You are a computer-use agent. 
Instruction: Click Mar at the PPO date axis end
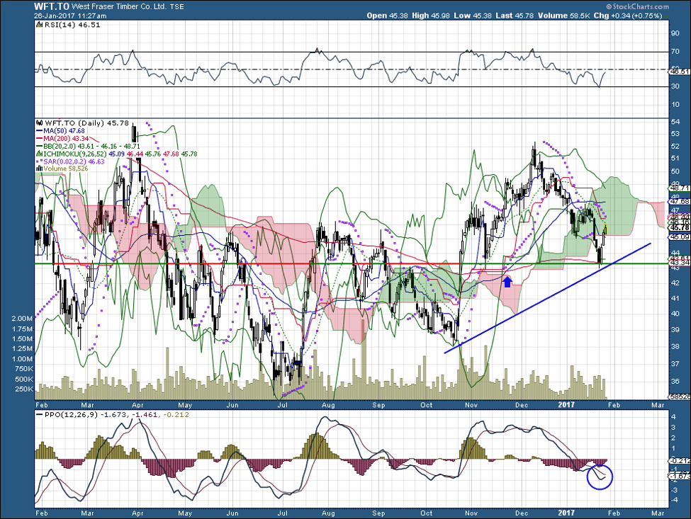click(x=658, y=513)
